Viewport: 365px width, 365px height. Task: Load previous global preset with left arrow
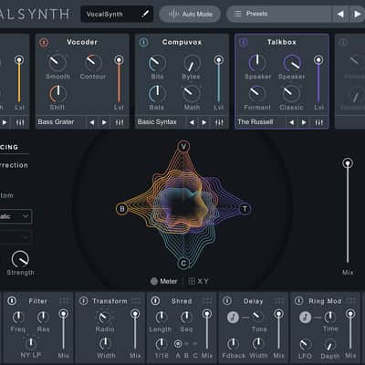[340, 14]
